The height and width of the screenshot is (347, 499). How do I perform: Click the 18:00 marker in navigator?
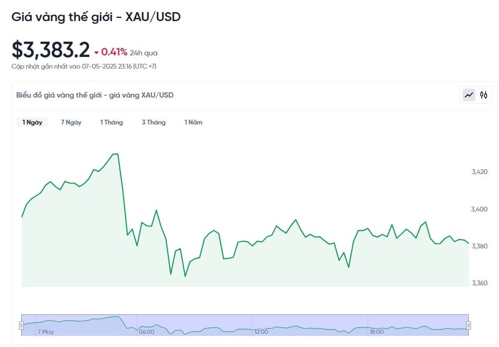376,332
